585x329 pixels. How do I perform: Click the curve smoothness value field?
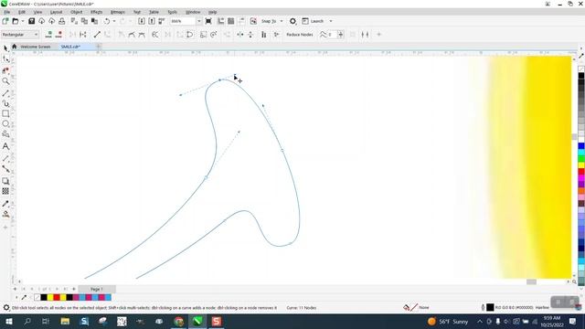332,35
